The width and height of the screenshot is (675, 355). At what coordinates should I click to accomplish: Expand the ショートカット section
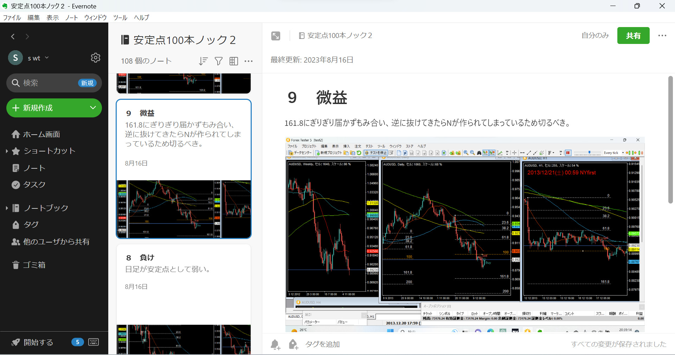6,151
